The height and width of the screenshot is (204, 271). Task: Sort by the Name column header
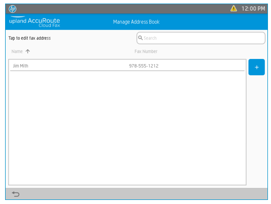click(17, 51)
